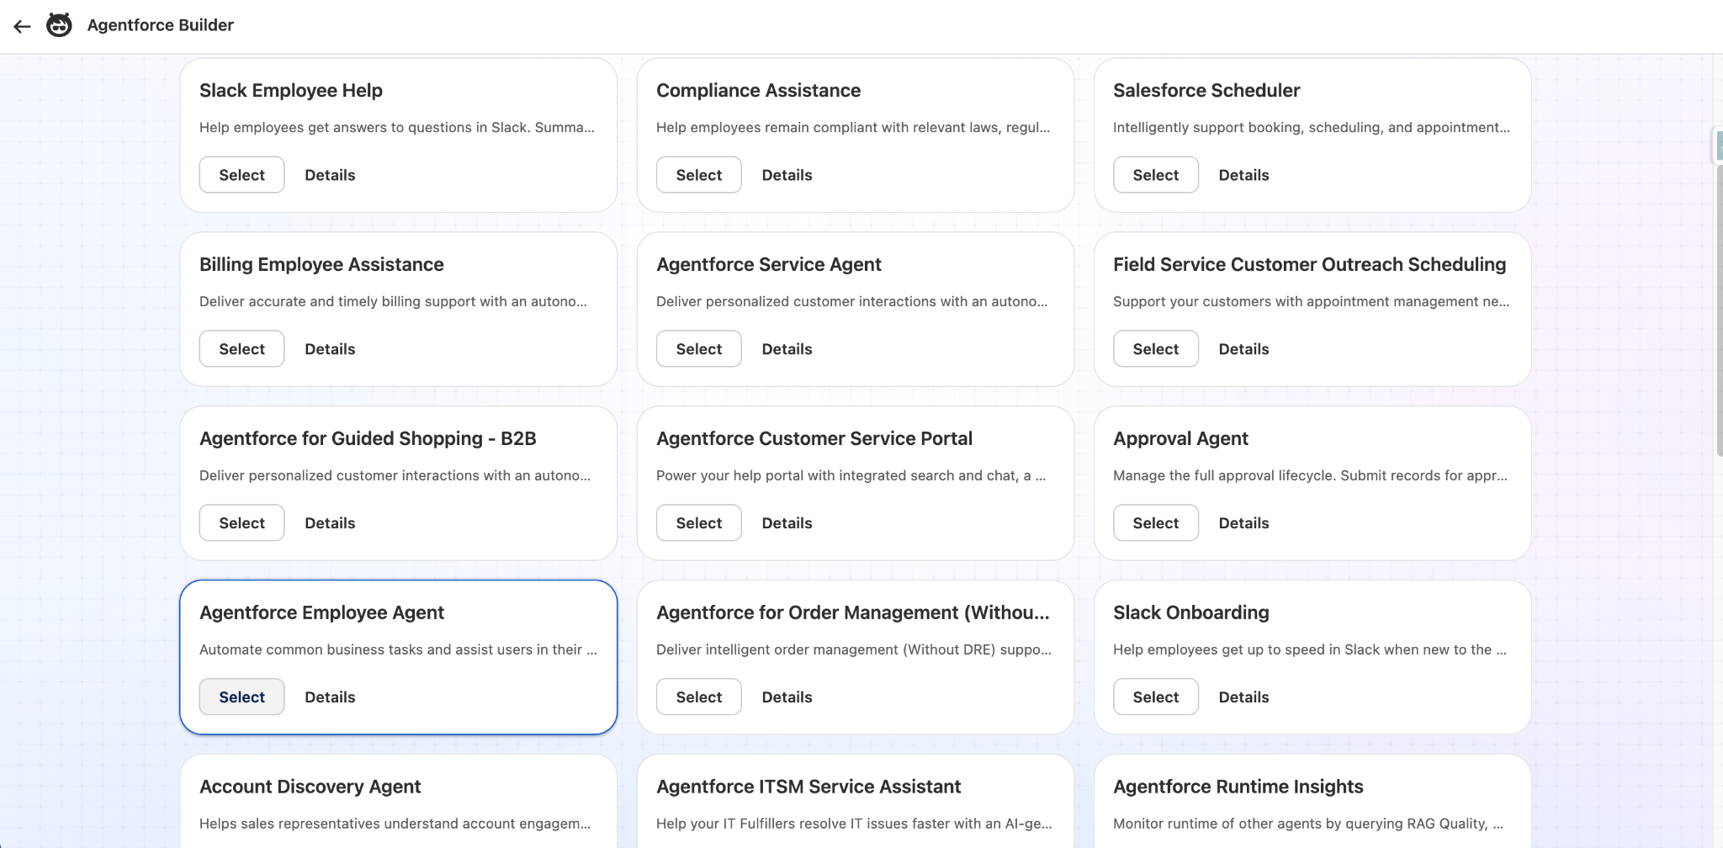Click the "Agentforce ITSM Service Assistant" title
Image resolution: width=1723 pixels, height=848 pixels.
(x=808, y=787)
